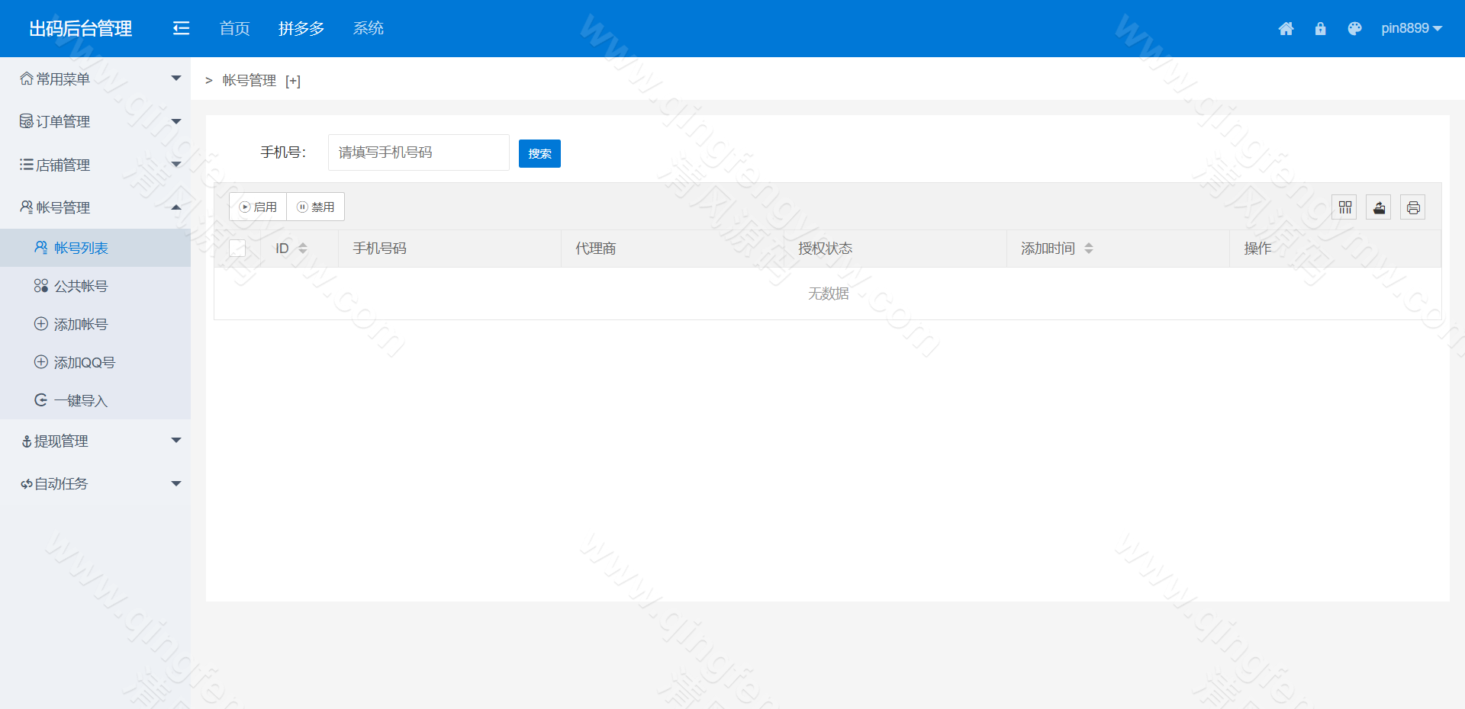Screen dimensions: 1465x709
Task: Collapse the sidebar with the menu fold icon
Action: 181,28
